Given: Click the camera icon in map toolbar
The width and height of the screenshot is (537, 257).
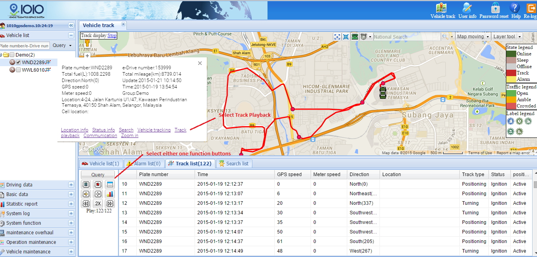Looking at the screenshot, I should point(363,37).
